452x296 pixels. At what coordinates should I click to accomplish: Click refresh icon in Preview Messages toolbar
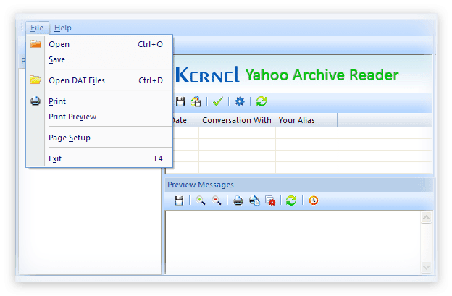click(x=291, y=200)
